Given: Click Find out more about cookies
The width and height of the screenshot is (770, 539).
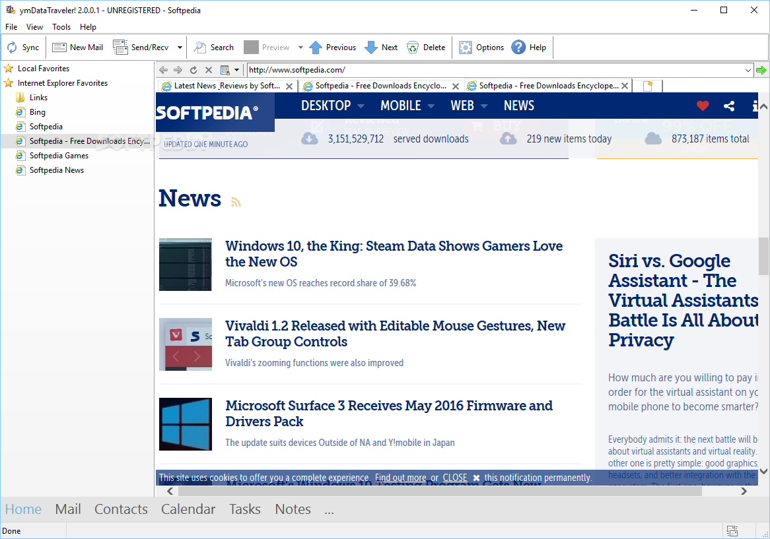Looking at the screenshot, I should (400, 478).
